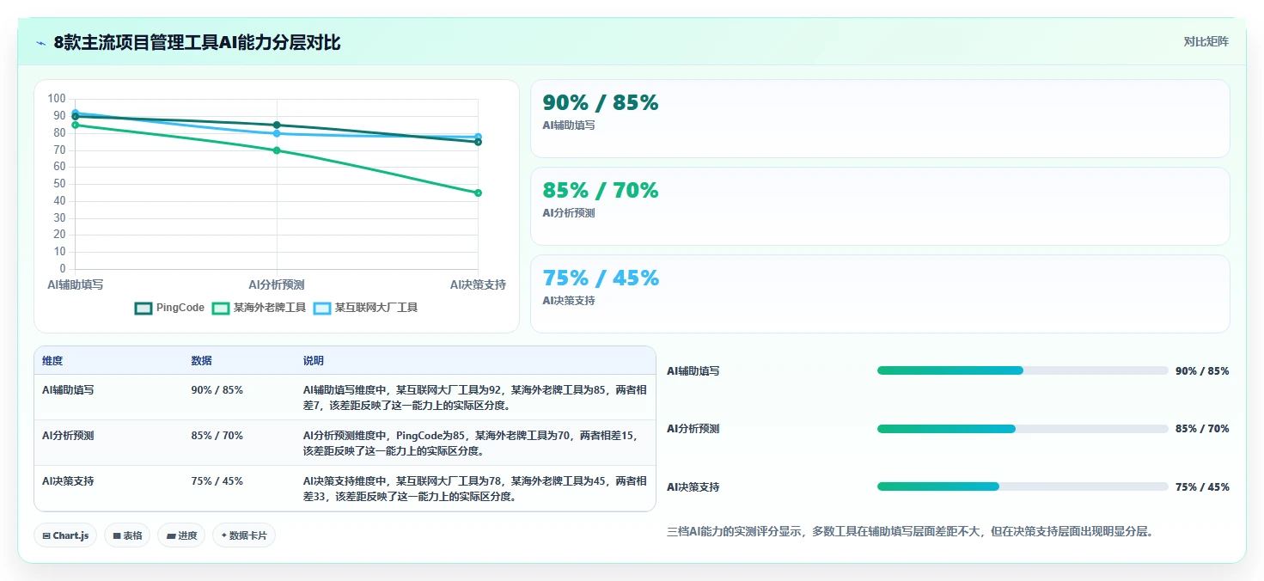Select the 数据卡片 tag
This screenshot has width=1264, height=581.
click(244, 535)
